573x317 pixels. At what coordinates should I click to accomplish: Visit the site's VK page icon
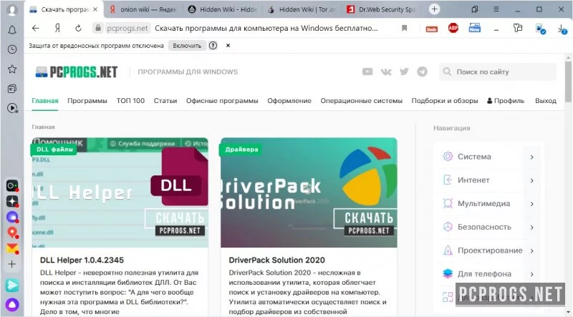tap(386, 72)
